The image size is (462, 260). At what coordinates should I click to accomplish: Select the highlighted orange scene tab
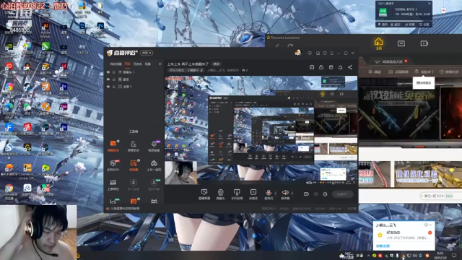(128, 64)
